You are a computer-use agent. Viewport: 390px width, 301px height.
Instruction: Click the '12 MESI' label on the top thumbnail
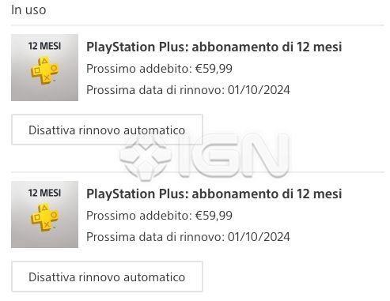pyautogui.click(x=44, y=46)
